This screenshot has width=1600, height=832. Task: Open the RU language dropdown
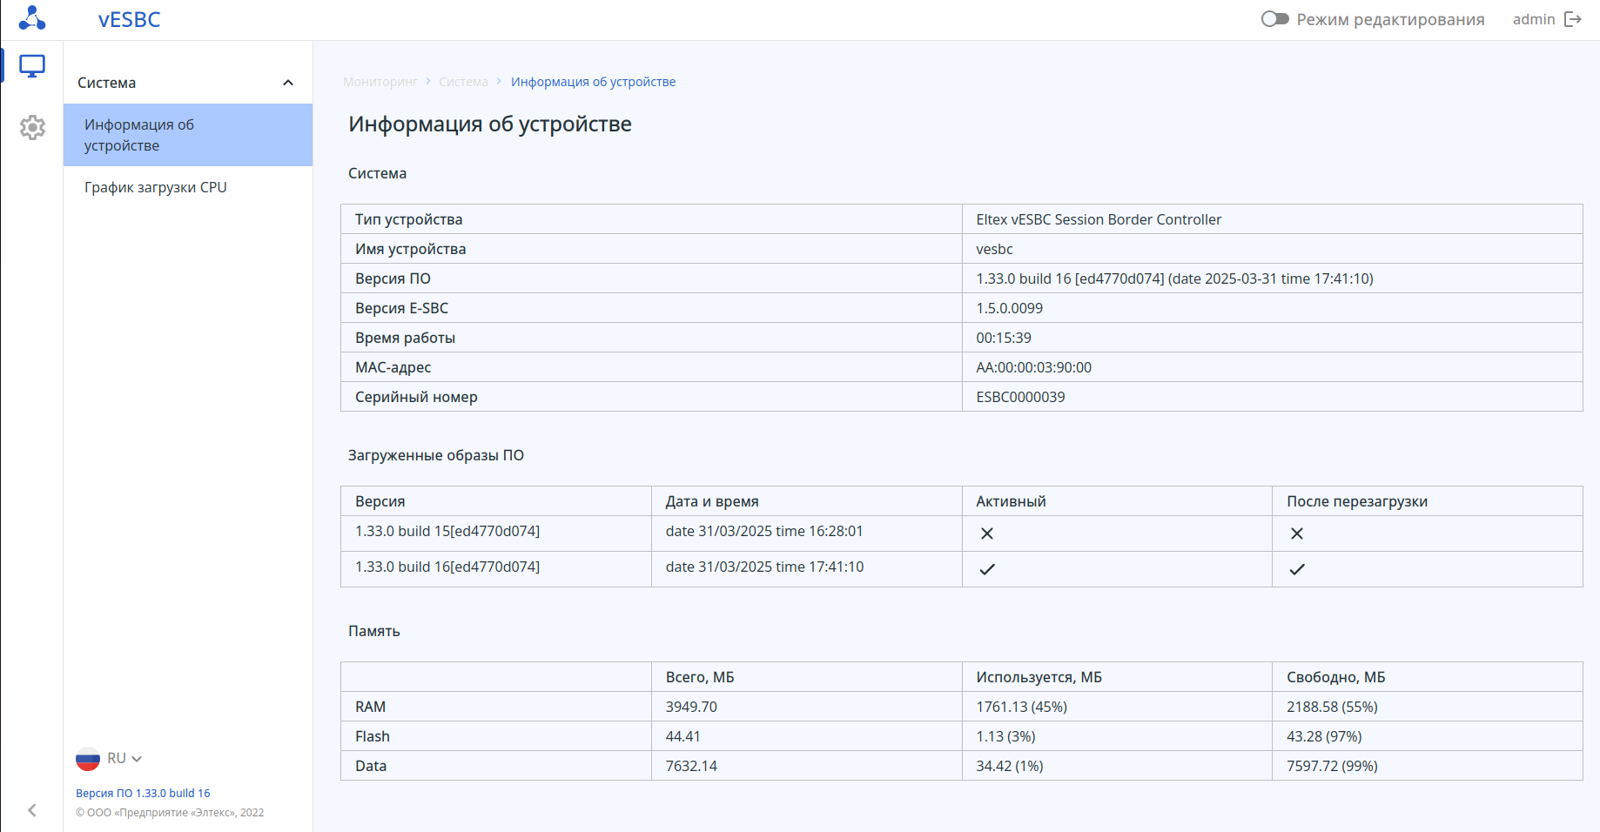click(125, 759)
